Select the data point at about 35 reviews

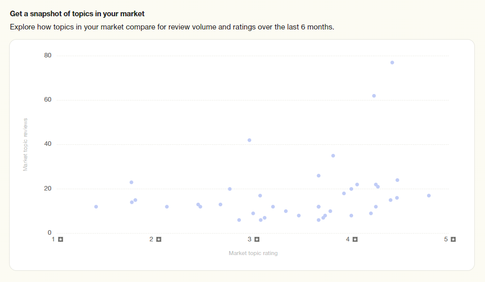(333, 155)
